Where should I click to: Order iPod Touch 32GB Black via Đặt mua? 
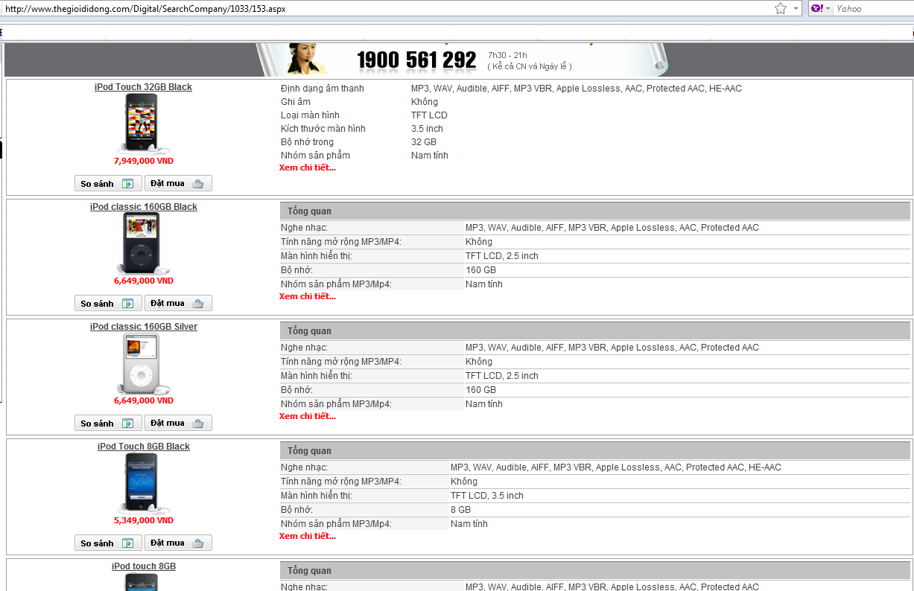point(178,183)
